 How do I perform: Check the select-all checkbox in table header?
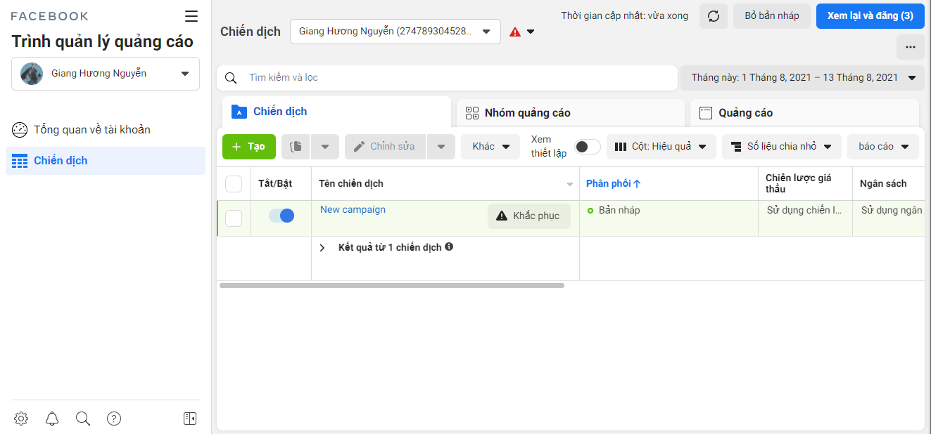click(x=234, y=184)
